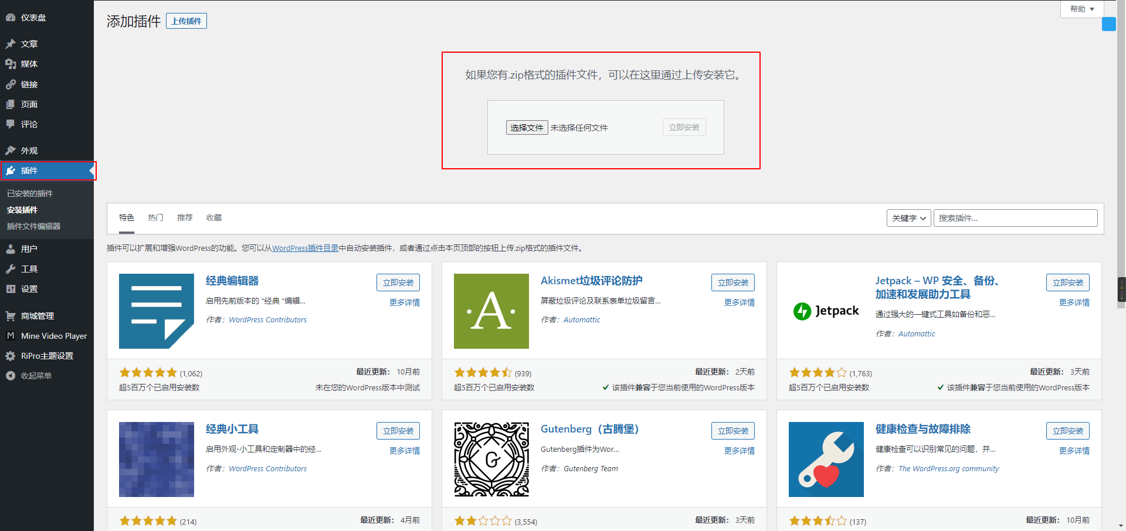Switch to the Popular plugins tab
The image size is (1126, 531).
[x=155, y=217]
